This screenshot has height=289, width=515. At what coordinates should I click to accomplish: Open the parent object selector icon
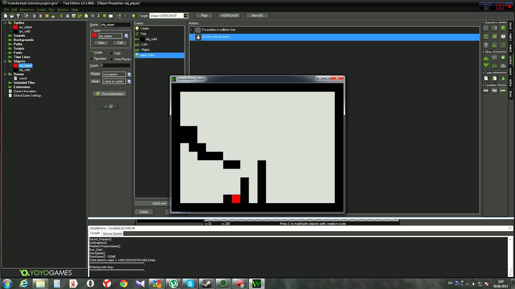[x=129, y=74]
